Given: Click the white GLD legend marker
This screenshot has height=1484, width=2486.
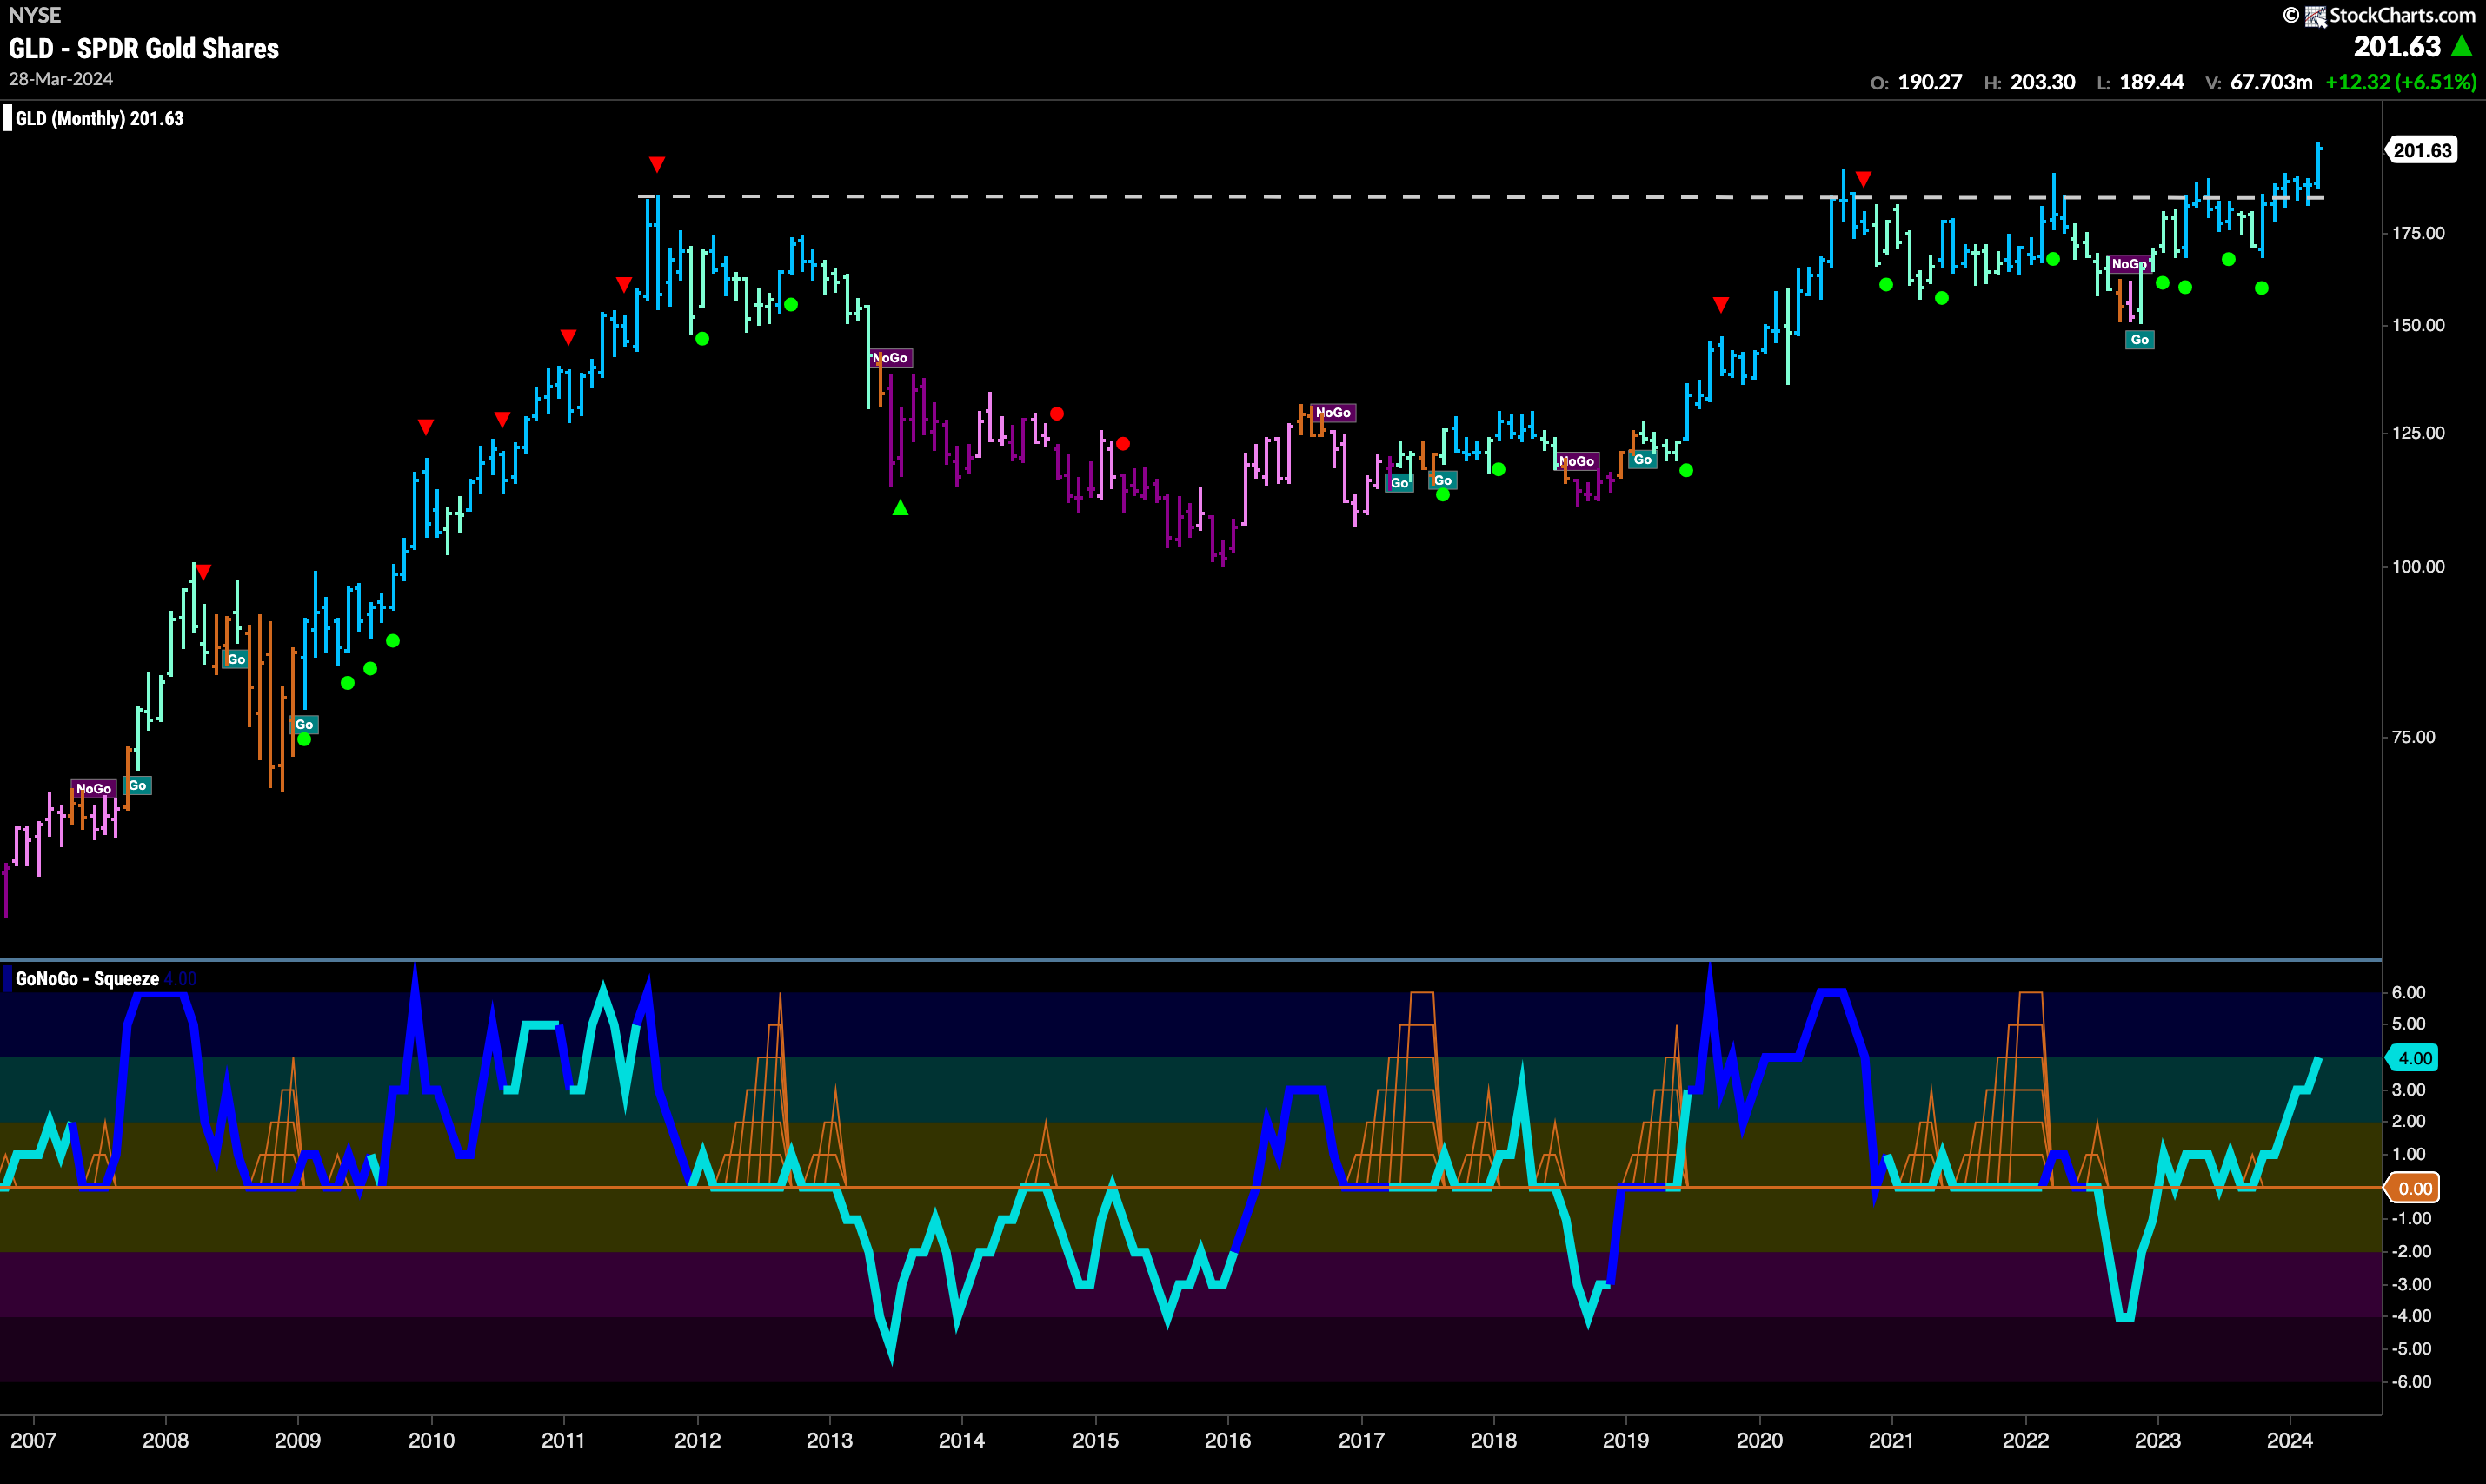Looking at the screenshot, I should coord(8,118).
